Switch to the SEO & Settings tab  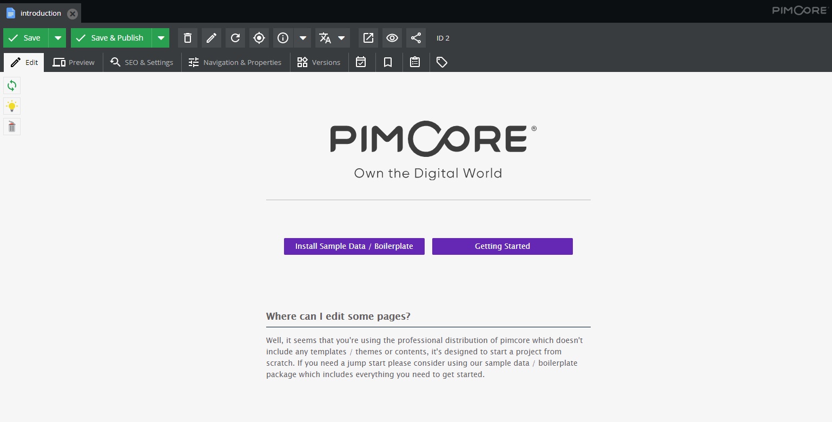click(142, 62)
